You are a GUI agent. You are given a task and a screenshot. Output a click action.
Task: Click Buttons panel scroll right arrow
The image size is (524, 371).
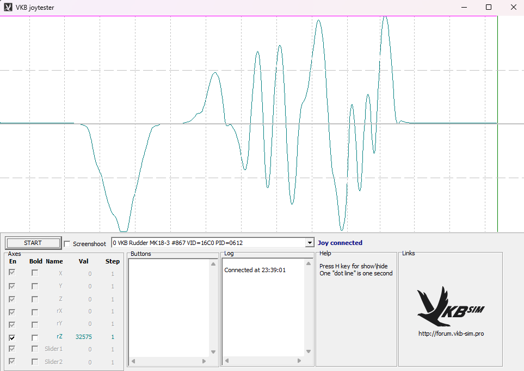[205, 361]
